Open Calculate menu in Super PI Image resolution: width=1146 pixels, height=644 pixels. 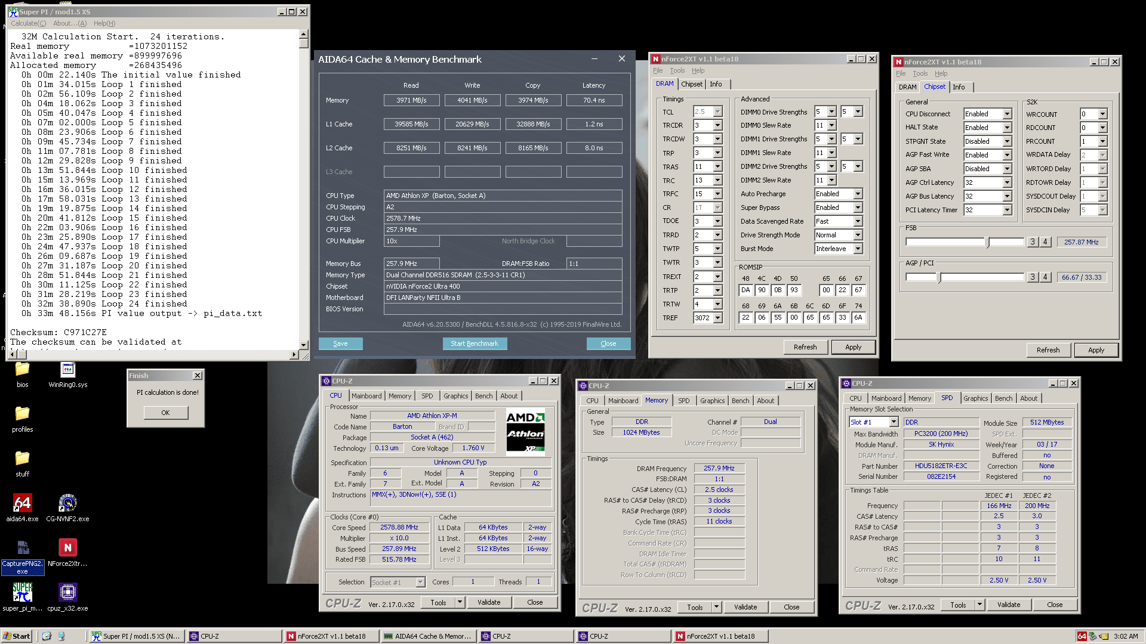tap(28, 23)
